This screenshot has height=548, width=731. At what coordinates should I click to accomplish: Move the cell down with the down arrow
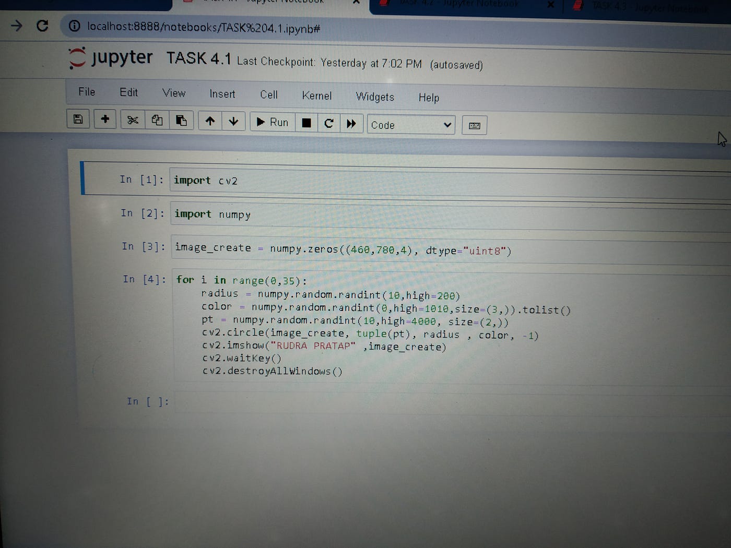[x=233, y=121]
